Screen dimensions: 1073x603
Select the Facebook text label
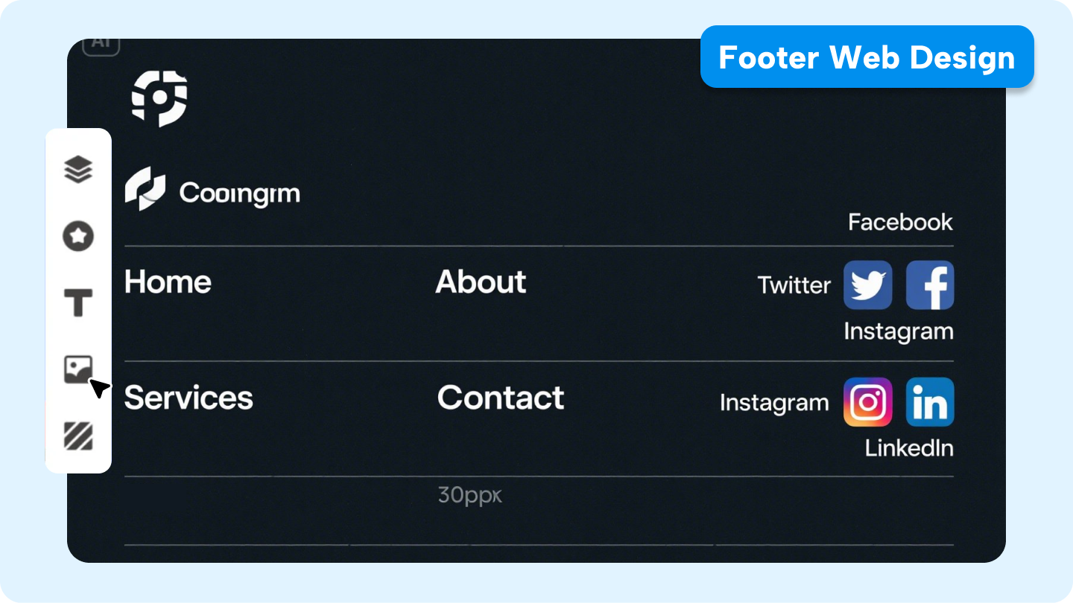coord(900,222)
